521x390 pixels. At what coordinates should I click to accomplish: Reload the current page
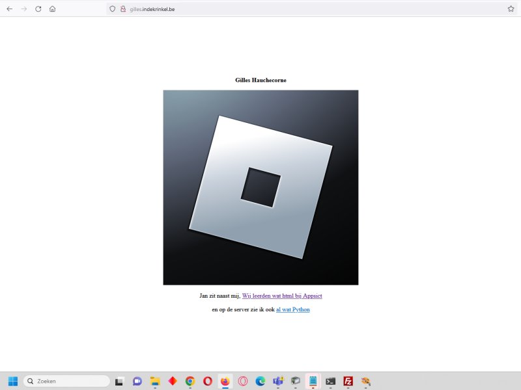tap(38, 9)
